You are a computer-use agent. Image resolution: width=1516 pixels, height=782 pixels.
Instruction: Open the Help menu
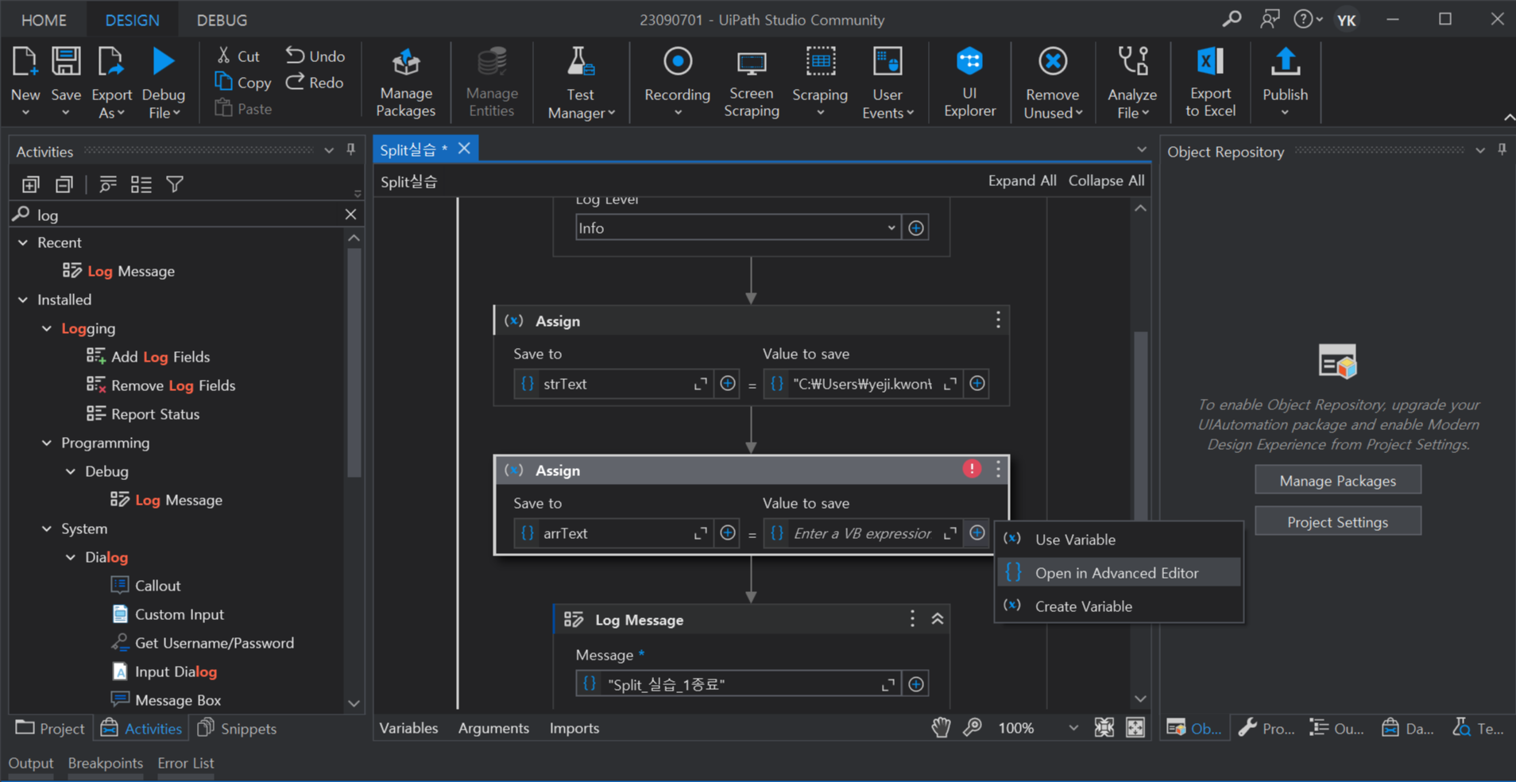(x=1307, y=19)
